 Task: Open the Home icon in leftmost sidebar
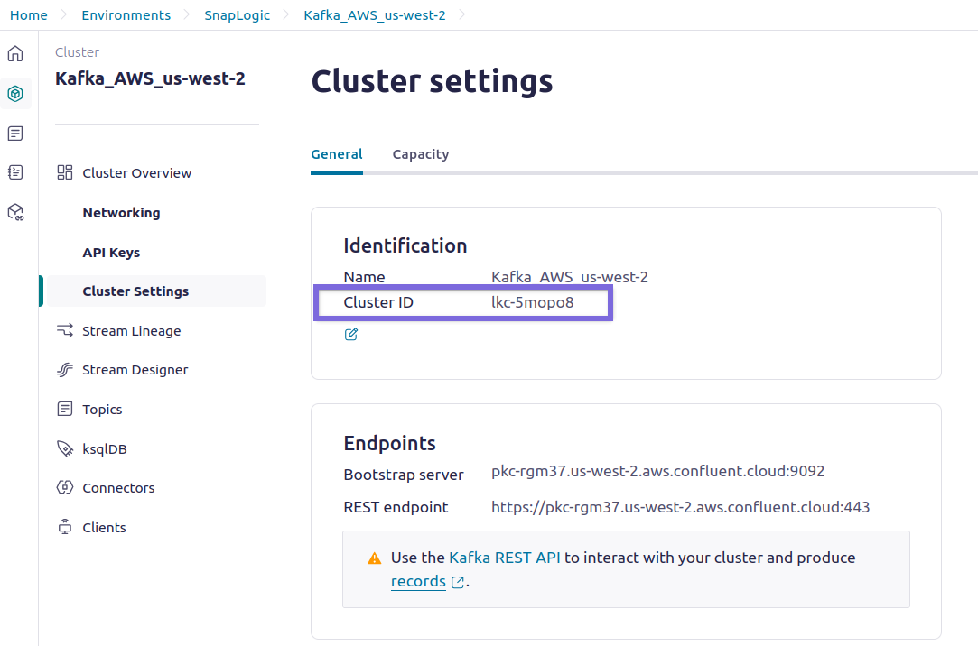14,53
